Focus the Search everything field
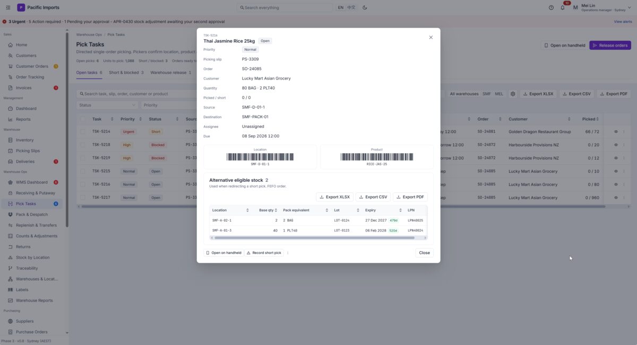The width and height of the screenshot is (637, 345). (285, 7)
